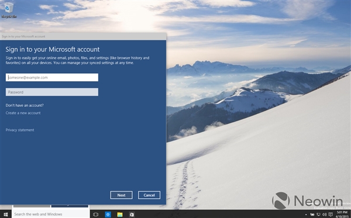Launch the blue browser icon in taskbar
Viewport: 351px width, 218px height.
coord(108,214)
